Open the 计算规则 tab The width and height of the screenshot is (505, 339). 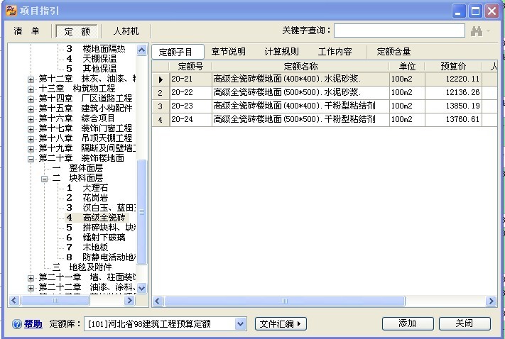281,52
